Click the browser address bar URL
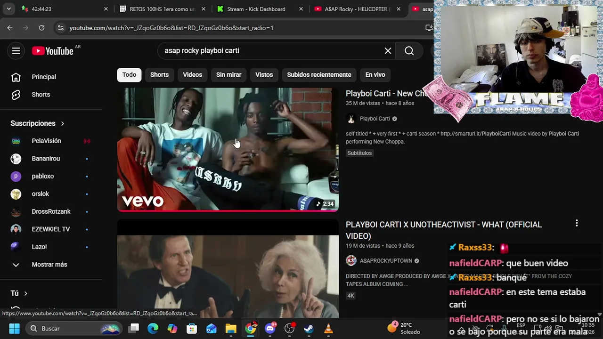 click(x=171, y=28)
